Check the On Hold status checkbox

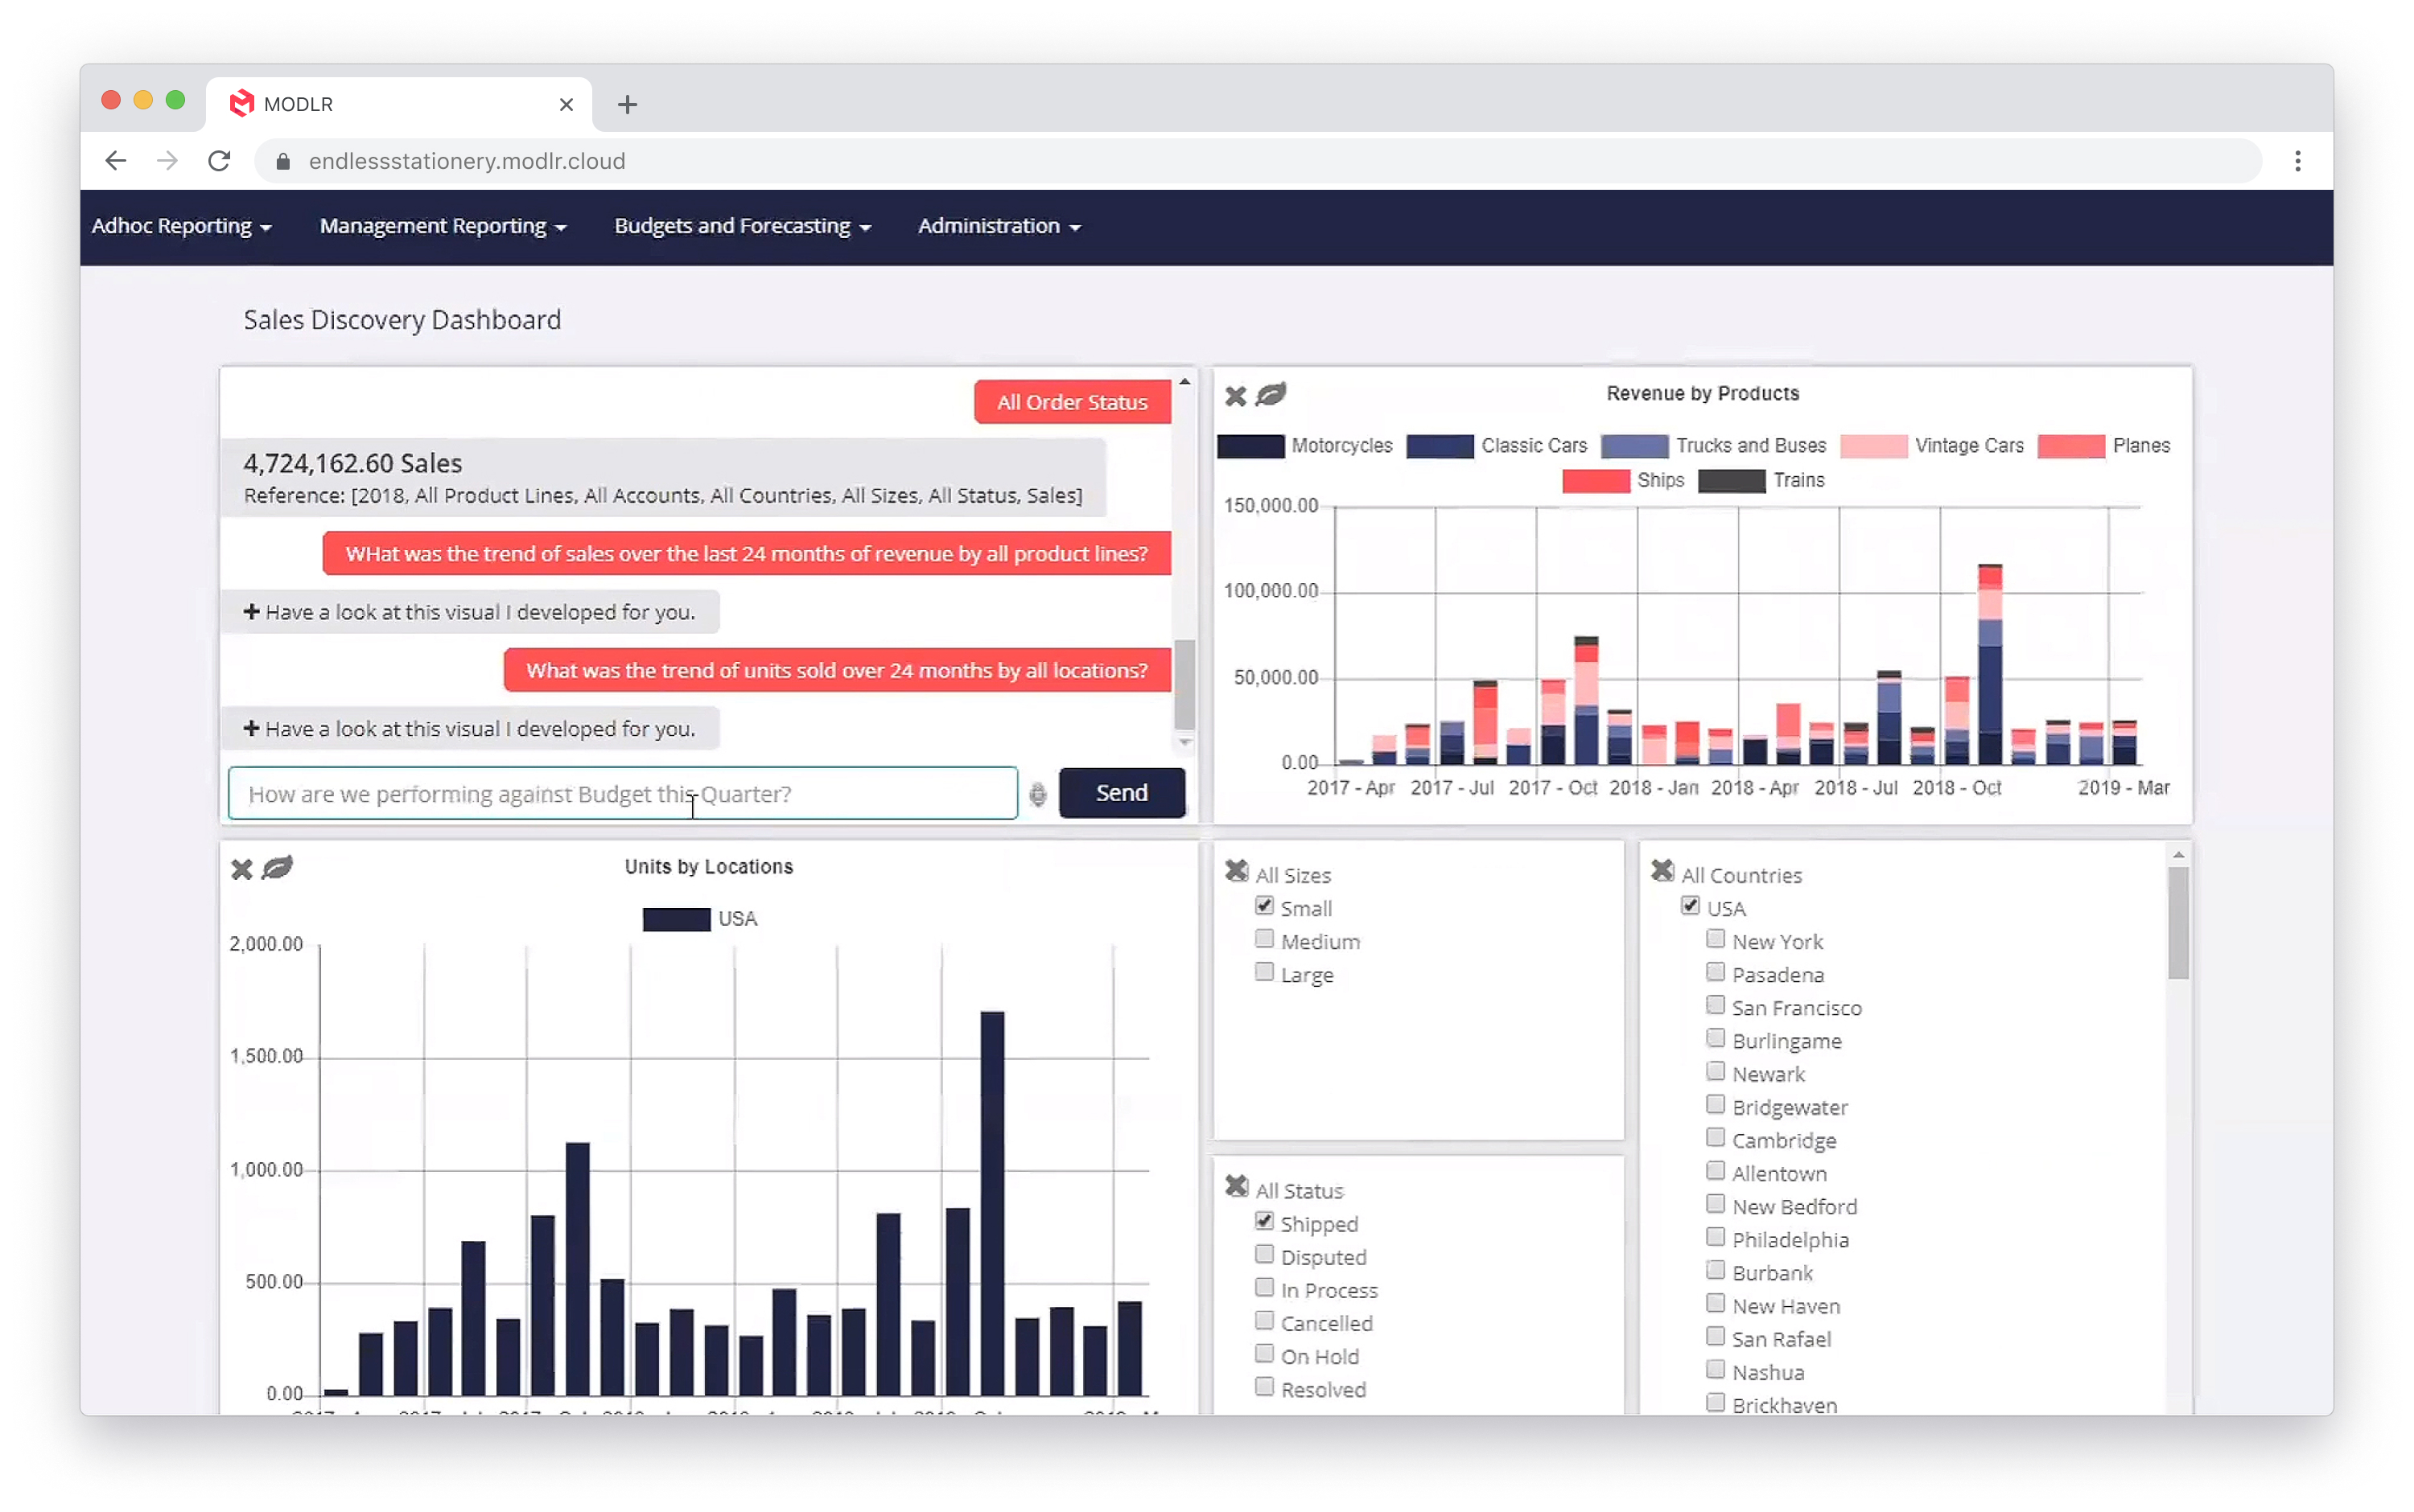[1264, 1354]
